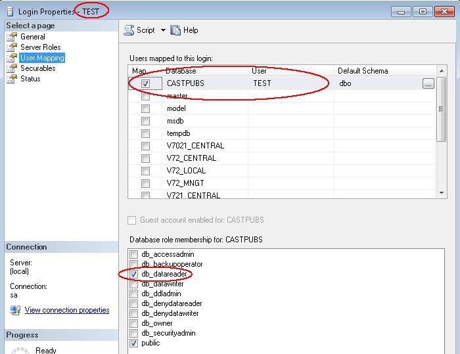Uncheck the CASTPUBS database map checkbox
This screenshot has height=354, width=460.
pos(145,83)
